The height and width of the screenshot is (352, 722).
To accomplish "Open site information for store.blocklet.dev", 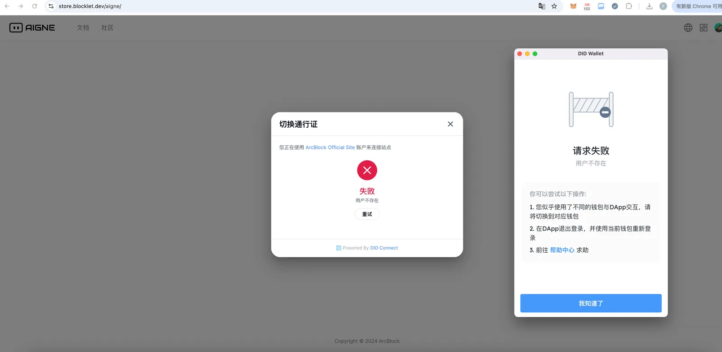I will coord(51,6).
